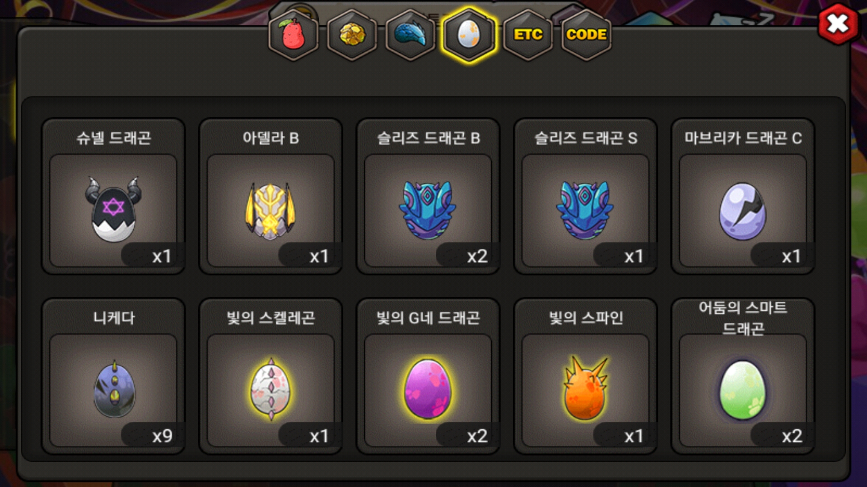Click the 아델라 B card title
Viewport: 867px width, 487px height.
click(270, 138)
